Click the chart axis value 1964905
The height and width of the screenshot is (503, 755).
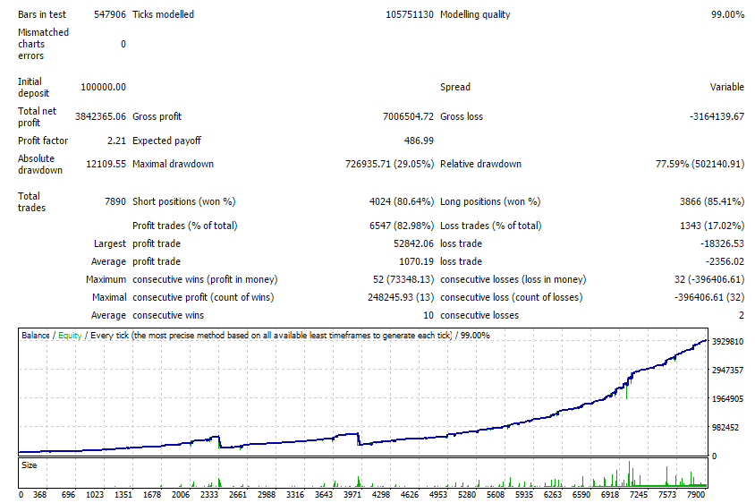727,399
